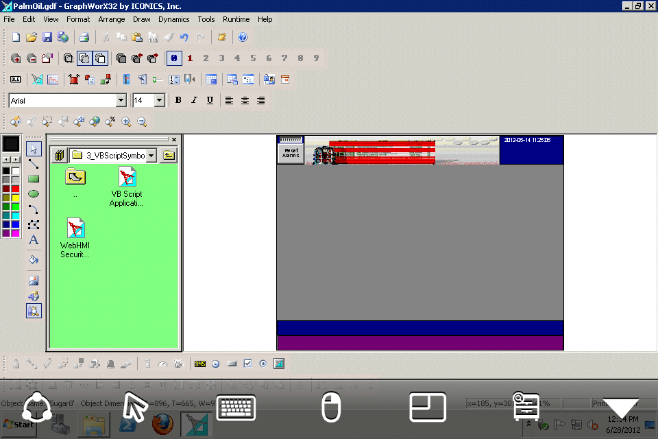Viewport: 658px width, 439px height.
Task: Insert a process point with the 345 icon
Action: tap(200, 364)
